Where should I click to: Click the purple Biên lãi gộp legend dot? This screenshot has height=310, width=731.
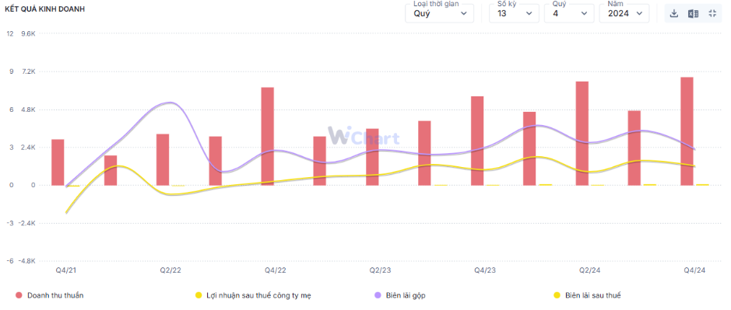click(377, 295)
